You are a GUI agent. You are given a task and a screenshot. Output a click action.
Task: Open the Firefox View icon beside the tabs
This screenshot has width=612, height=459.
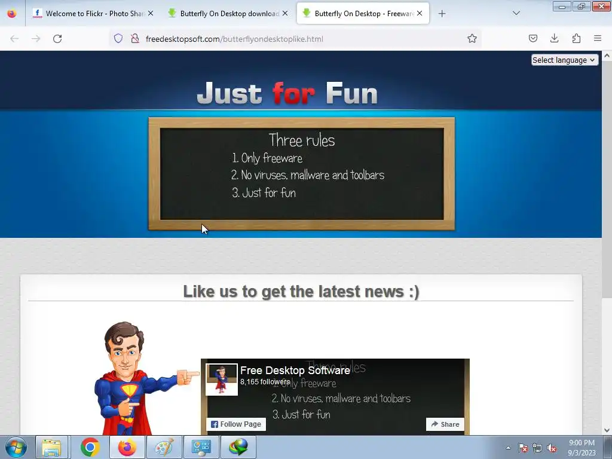tap(12, 14)
